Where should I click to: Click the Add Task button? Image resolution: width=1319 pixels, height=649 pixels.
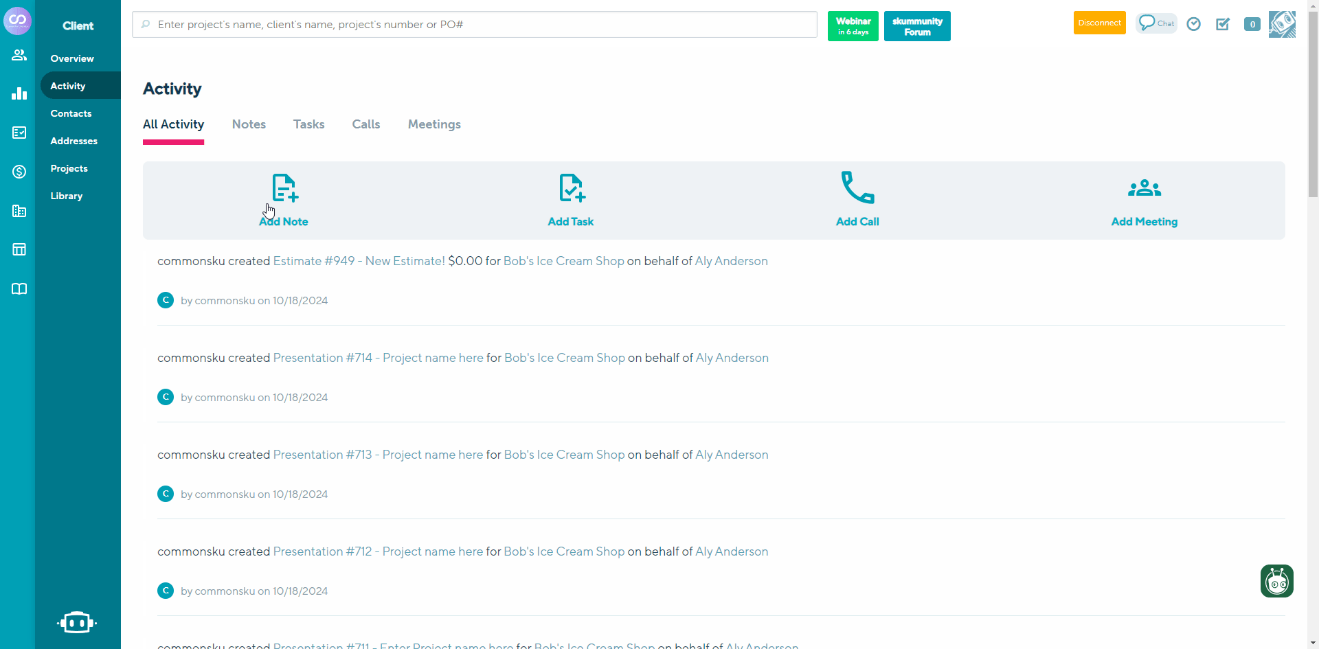tap(570, 221)
